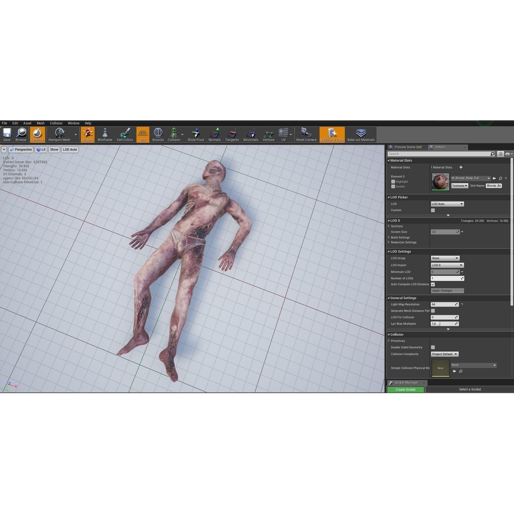
Task: Toggle Show Pivot display
Action: (x=196, y=134)
